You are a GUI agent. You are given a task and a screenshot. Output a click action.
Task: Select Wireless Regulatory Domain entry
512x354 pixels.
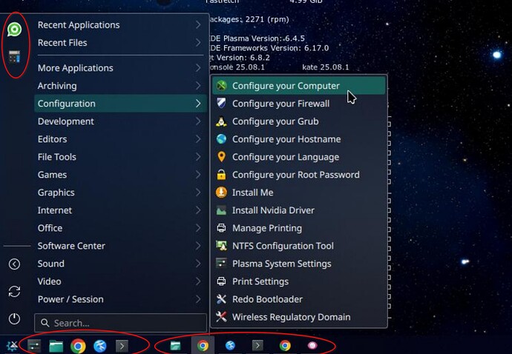click(x=291, y=317)
